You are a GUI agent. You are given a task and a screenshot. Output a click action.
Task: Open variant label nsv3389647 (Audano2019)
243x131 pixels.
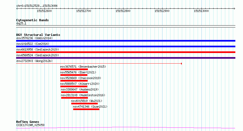(x=80, y=89)
